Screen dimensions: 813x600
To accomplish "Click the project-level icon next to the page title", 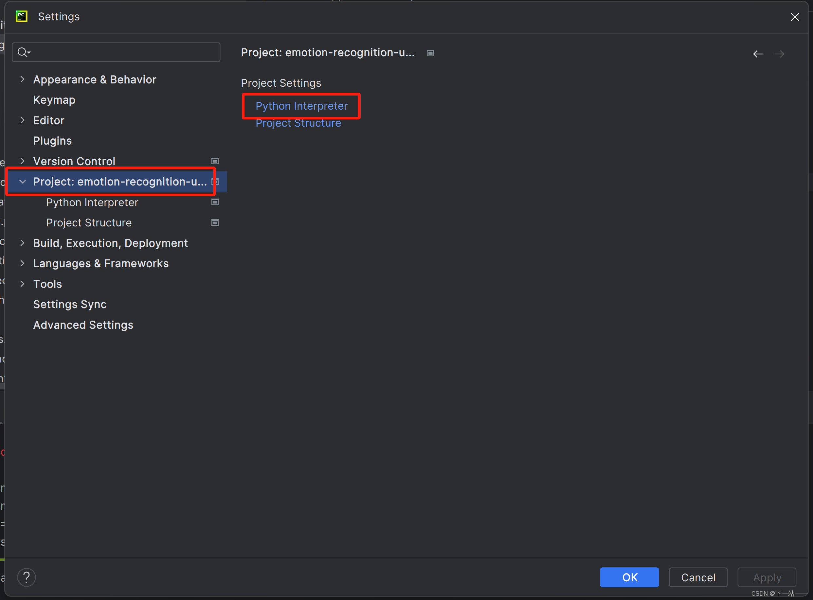I will point(430,53).
